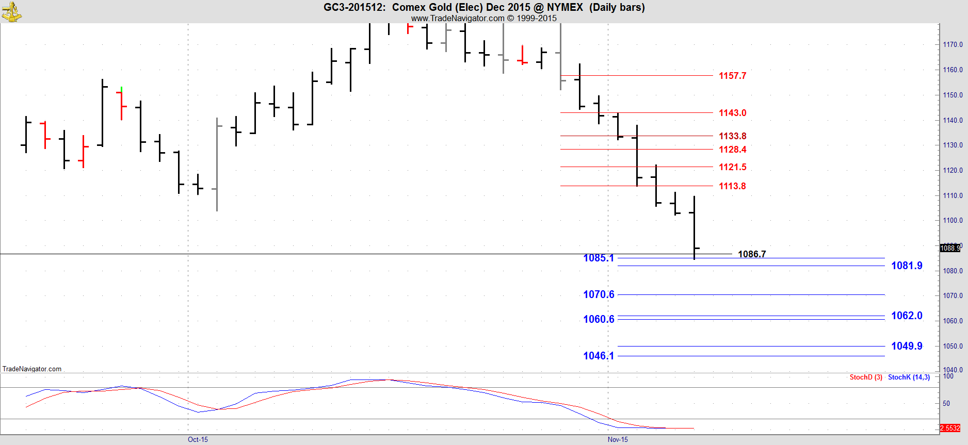968x445 pixels.
Task: Click the blue 1046.1 support label
Action: point(599,356)
